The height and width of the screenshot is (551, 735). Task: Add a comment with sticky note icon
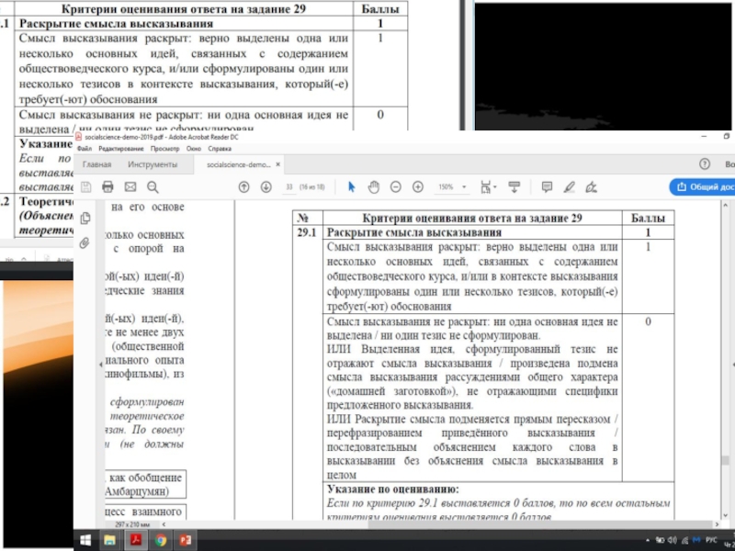(547, 186)
